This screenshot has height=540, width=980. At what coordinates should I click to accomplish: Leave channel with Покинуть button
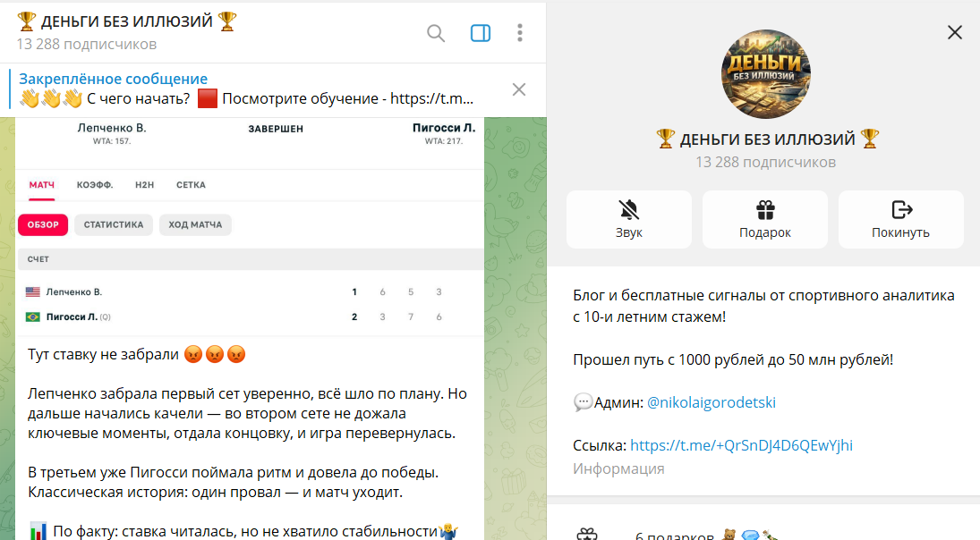tap(900, 219)
